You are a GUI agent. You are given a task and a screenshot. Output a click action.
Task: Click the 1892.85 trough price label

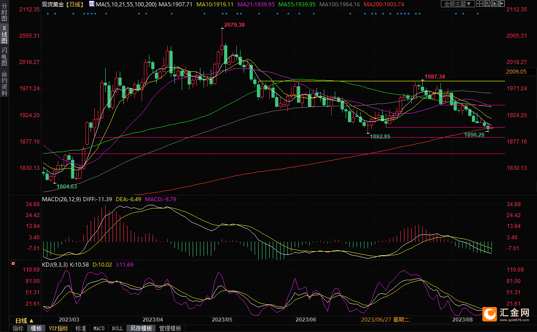tap(380, 136)
